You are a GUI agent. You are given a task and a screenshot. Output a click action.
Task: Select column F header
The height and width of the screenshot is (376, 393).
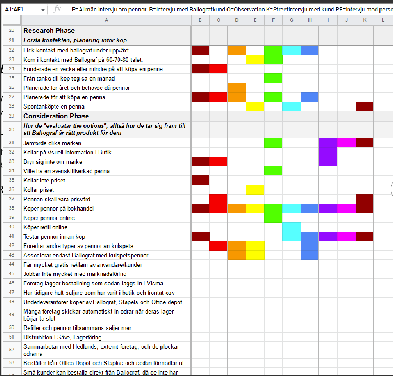[x=274, y=20]
